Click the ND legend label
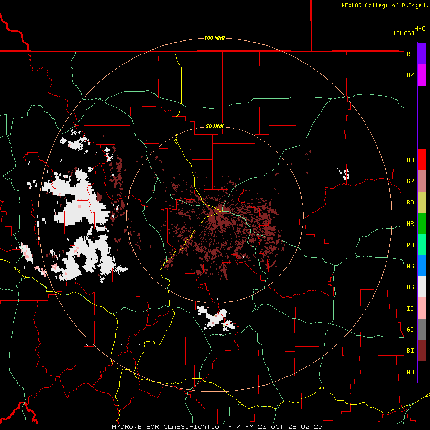 point(410,372)
